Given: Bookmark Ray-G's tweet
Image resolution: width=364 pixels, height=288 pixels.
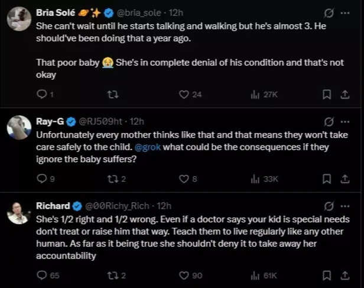Looking at the screenshot, I should [x=326, y=179].
